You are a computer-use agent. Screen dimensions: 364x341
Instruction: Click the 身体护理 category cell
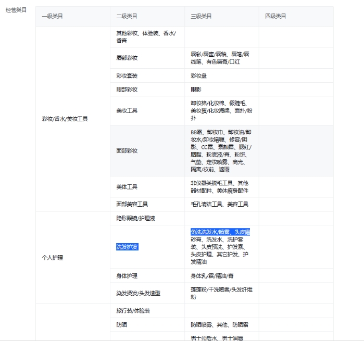click(x=127, y=275)
